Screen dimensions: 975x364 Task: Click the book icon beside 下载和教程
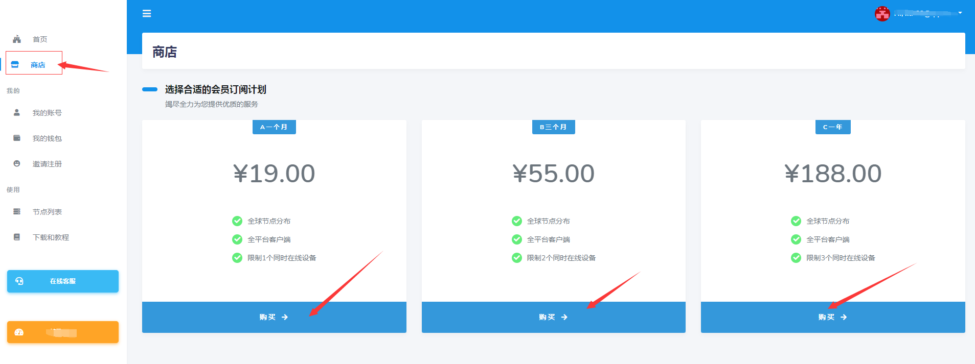click(17, 237)
